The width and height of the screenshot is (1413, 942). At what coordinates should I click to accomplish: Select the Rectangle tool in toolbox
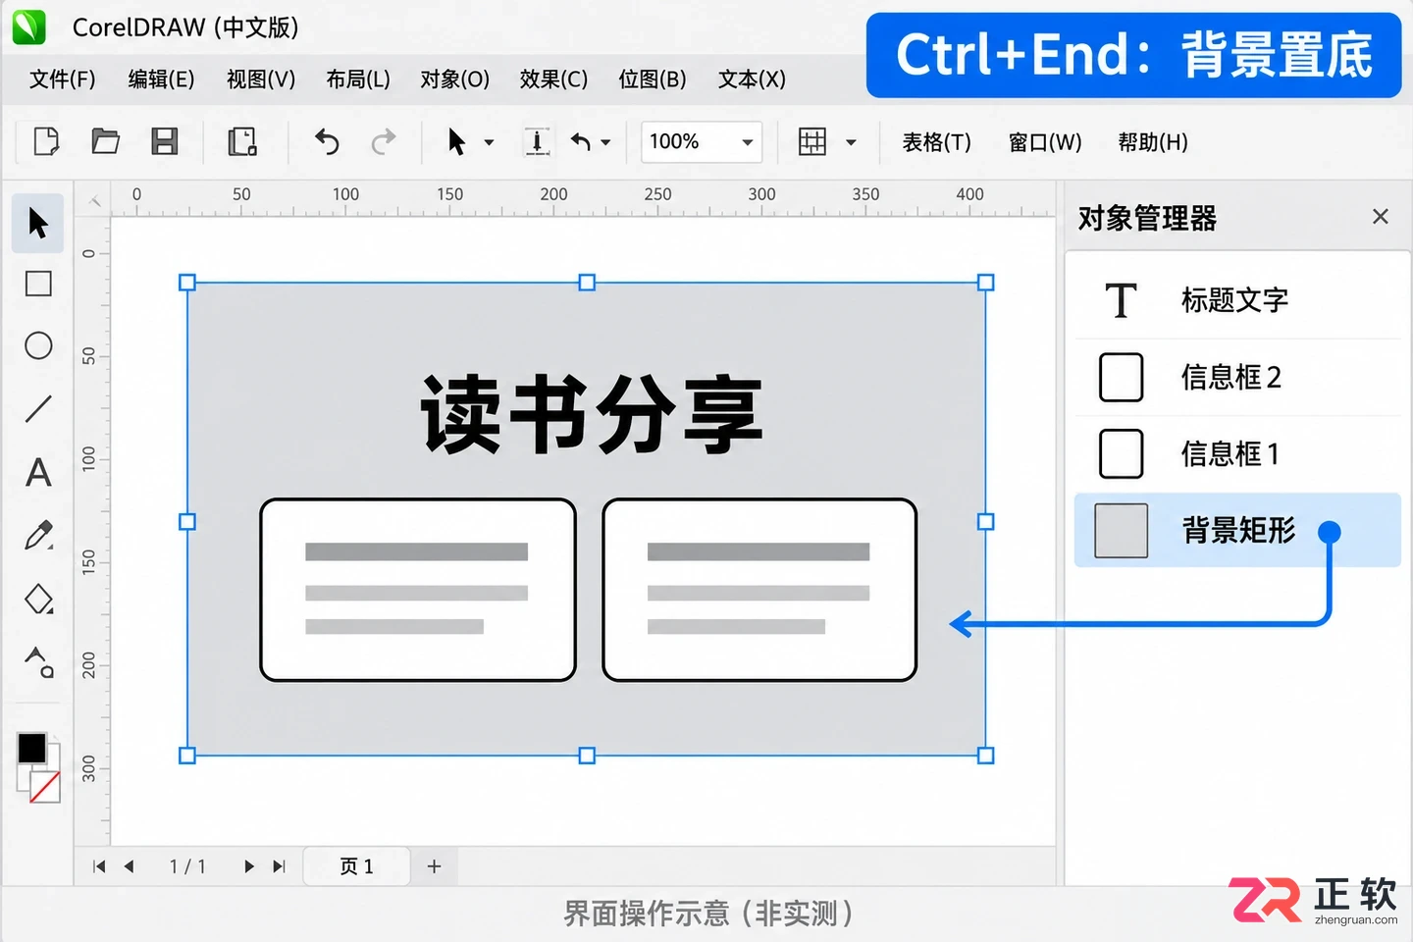coord(38,285)
